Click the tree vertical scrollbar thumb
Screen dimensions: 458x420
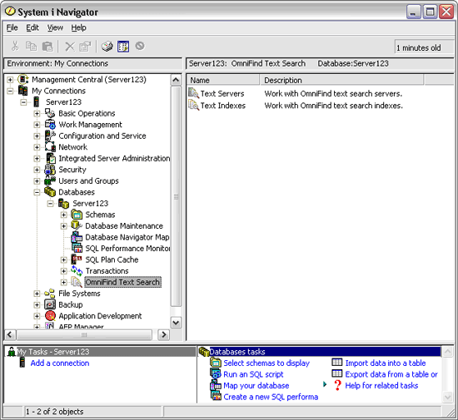tap(176, 196)
